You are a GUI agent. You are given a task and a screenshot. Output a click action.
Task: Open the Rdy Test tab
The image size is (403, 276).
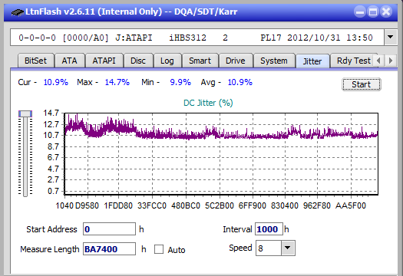(x=353, y=61)
